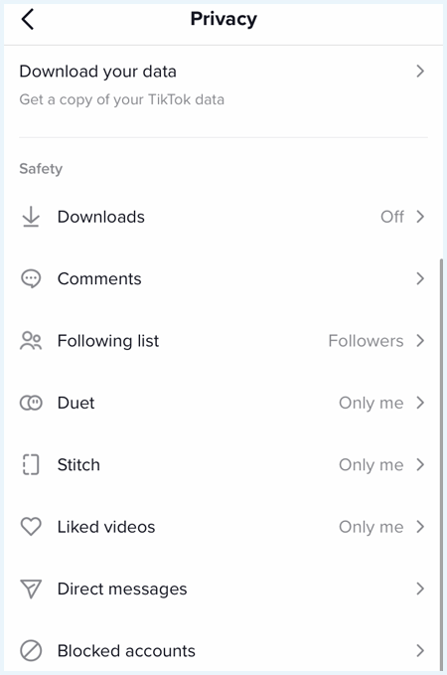The height and width of the screenshot is (675, 447).
Task: Select Download your data link
Action: pyautogui.click(x=97, y=72)
